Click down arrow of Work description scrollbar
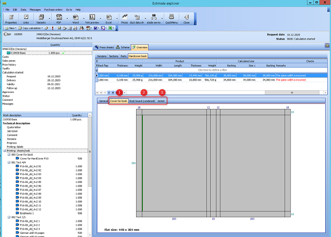The image size is (331, 237). pos(90,235)
